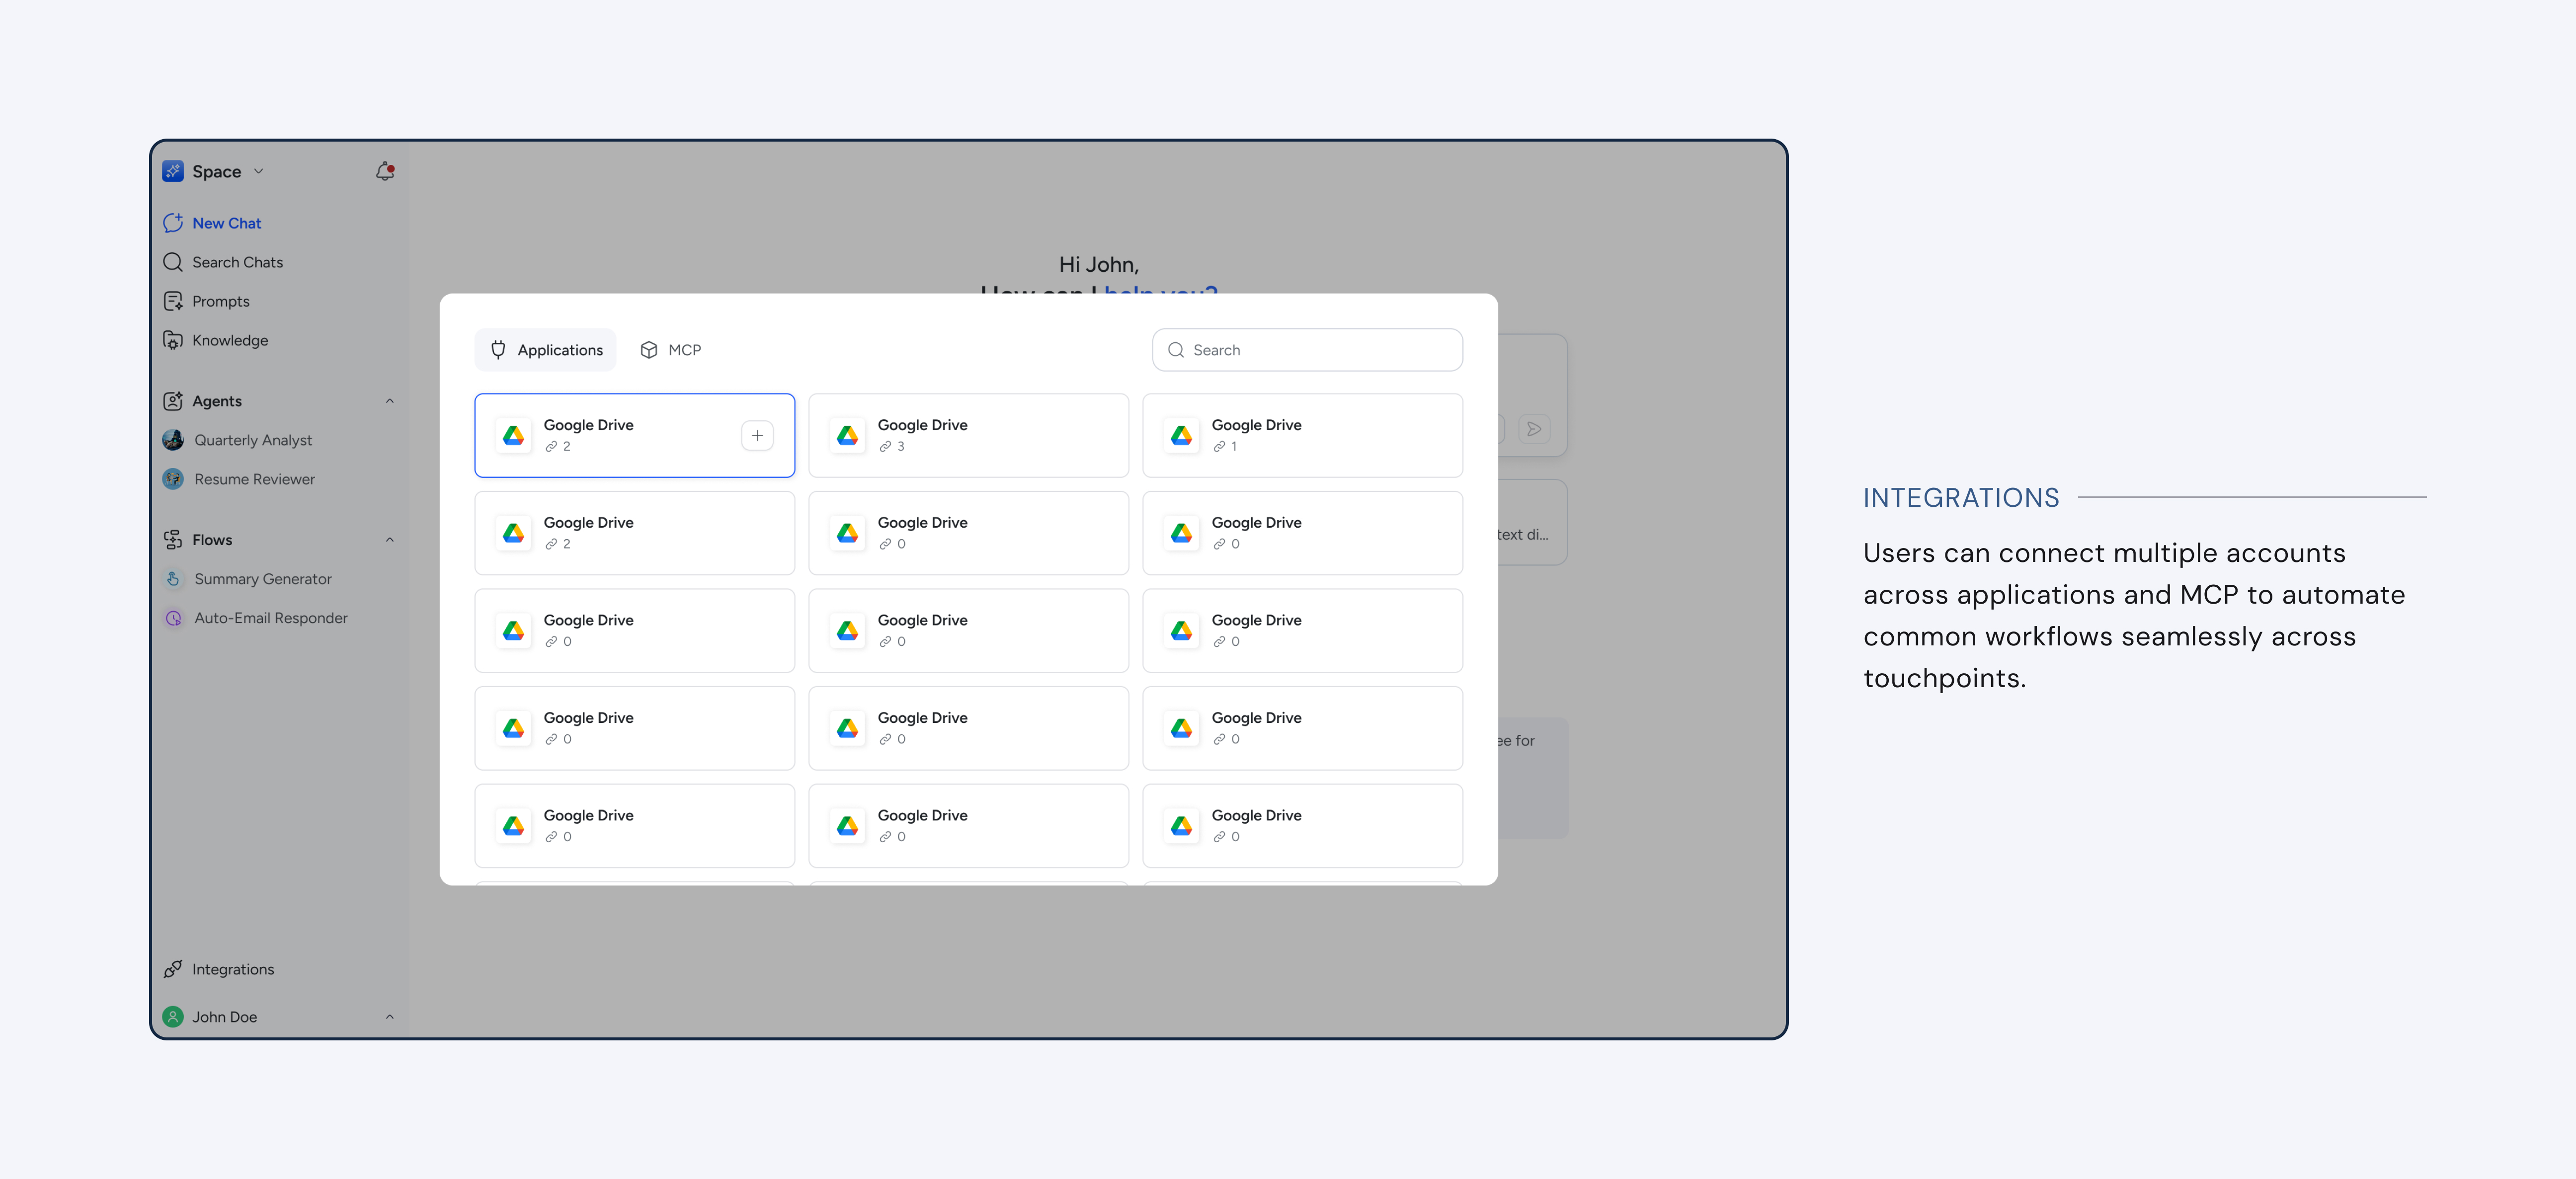Switch to the Applications tab
This screenshot has height=1179, width=2576.
(545, 349)
